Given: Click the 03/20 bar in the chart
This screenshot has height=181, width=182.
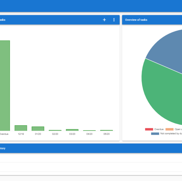Looking at the screenshot, I should tap(72, 130).
